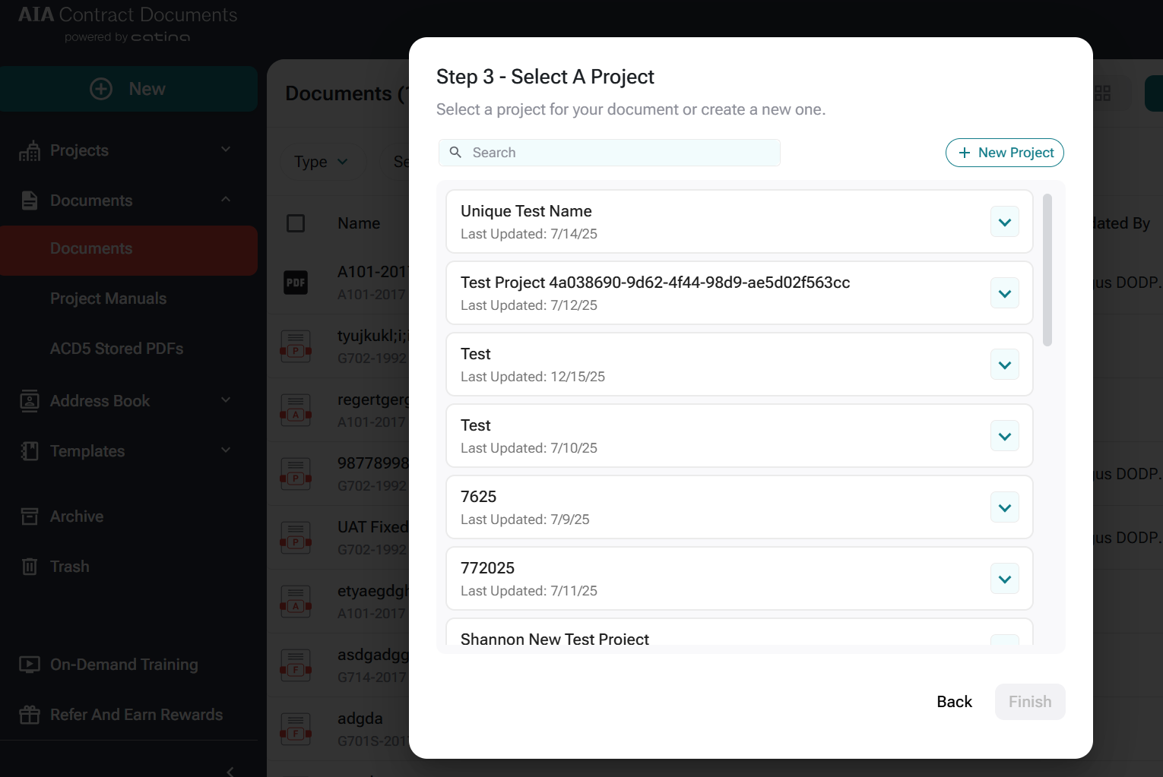
Task: Click the Address Book contact icon
Action: (x=30, y=401)
